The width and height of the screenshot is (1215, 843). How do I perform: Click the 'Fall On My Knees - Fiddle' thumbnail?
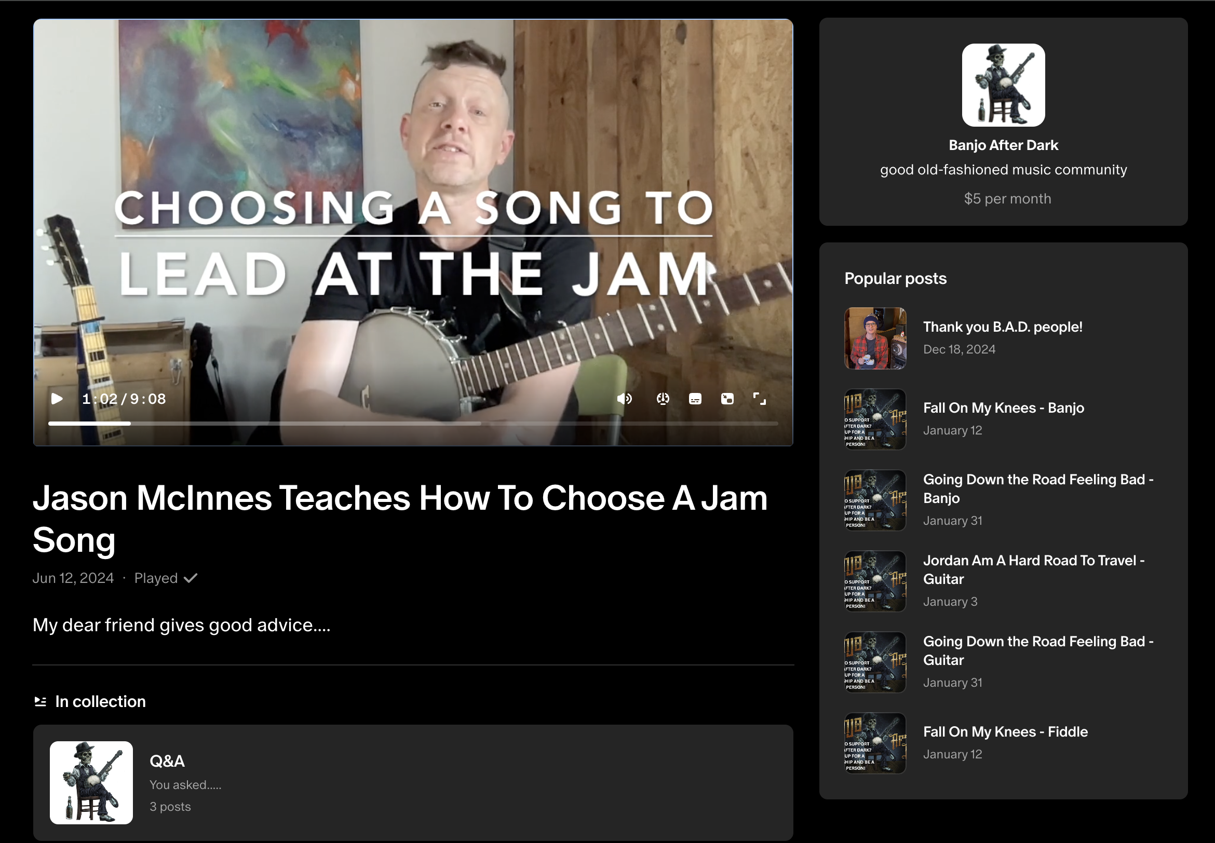(x=875, y=743)
